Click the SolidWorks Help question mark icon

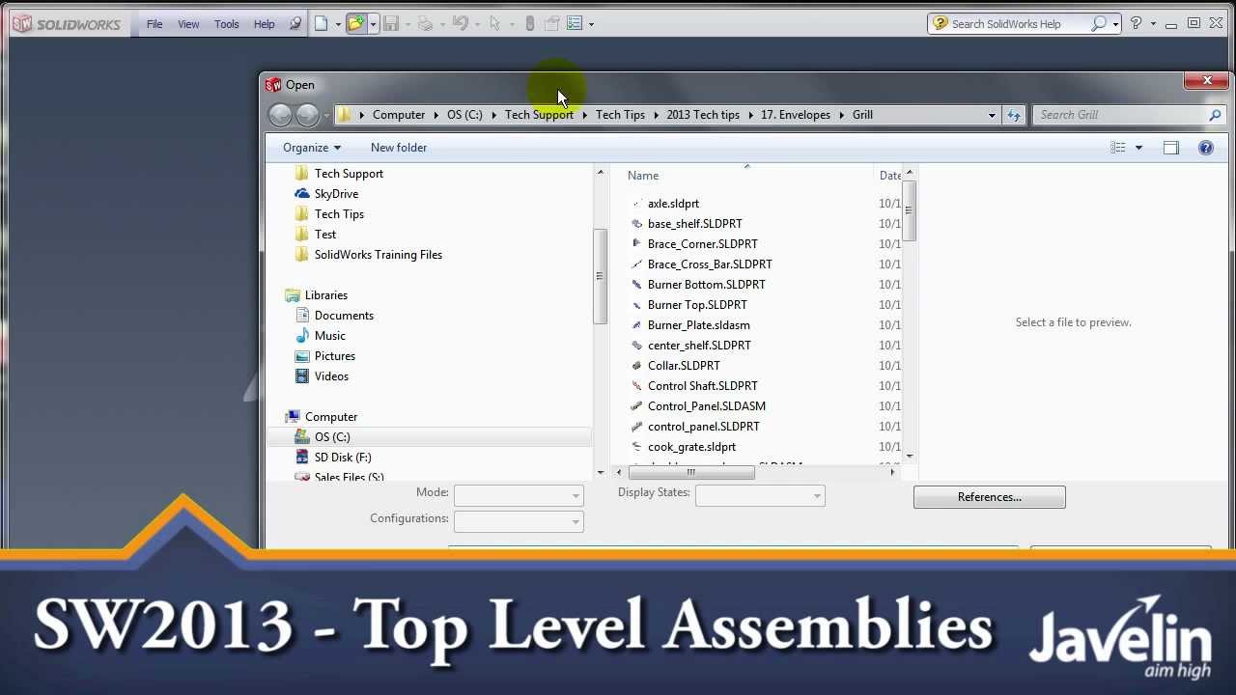1138,23
